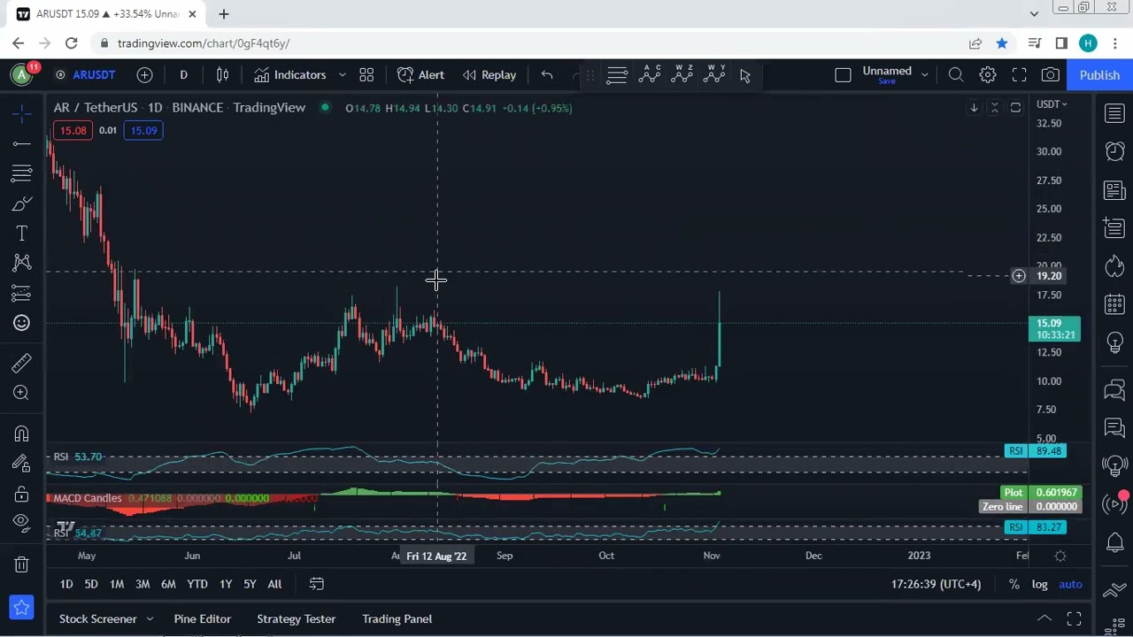The height and width of the screenshot is (637, 1133).
Task: Select the 1D date range
Action: [x=66, y=584]
